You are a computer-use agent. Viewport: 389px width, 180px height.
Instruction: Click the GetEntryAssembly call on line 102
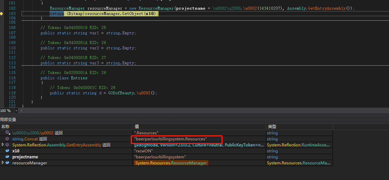[327, 8]
